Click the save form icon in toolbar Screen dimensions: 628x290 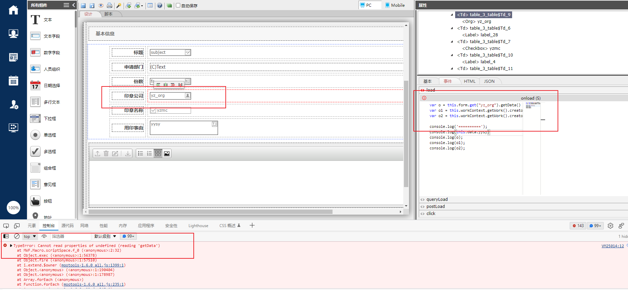83,5
